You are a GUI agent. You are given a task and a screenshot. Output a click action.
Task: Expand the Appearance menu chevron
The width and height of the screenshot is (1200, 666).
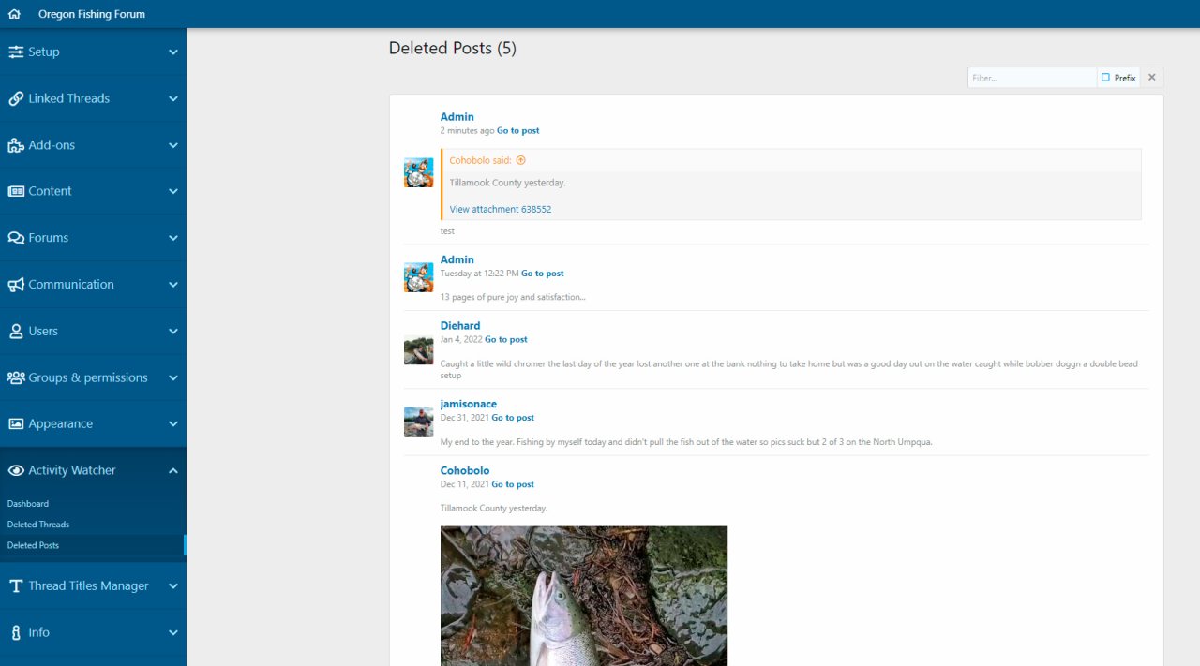pos(172,424)
